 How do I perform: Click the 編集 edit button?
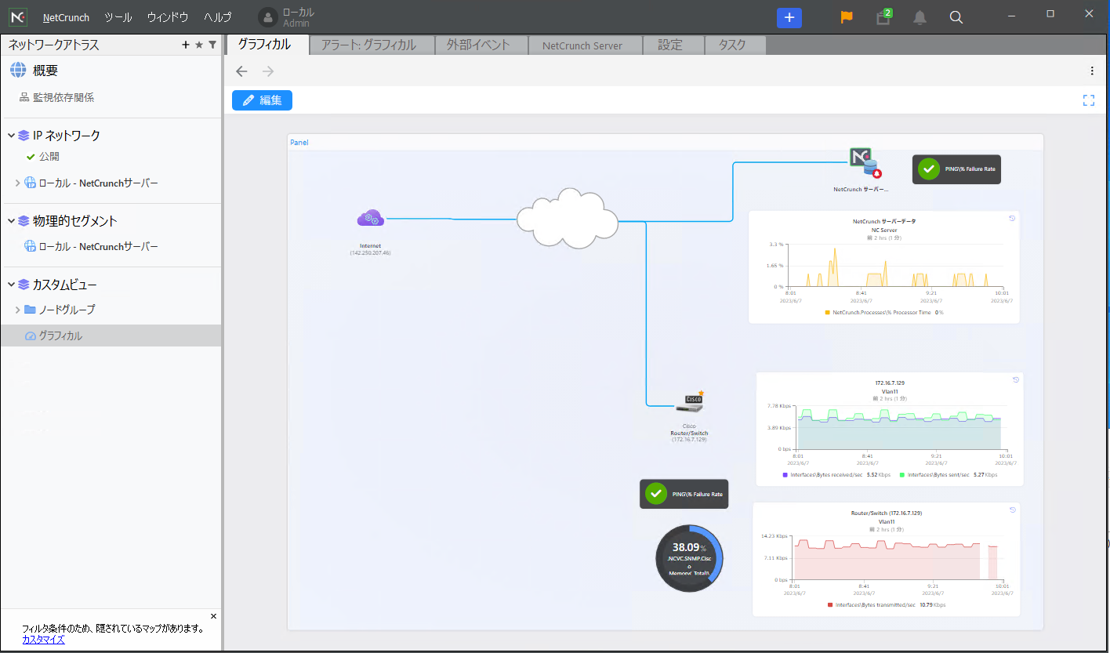tap(262, 100)
